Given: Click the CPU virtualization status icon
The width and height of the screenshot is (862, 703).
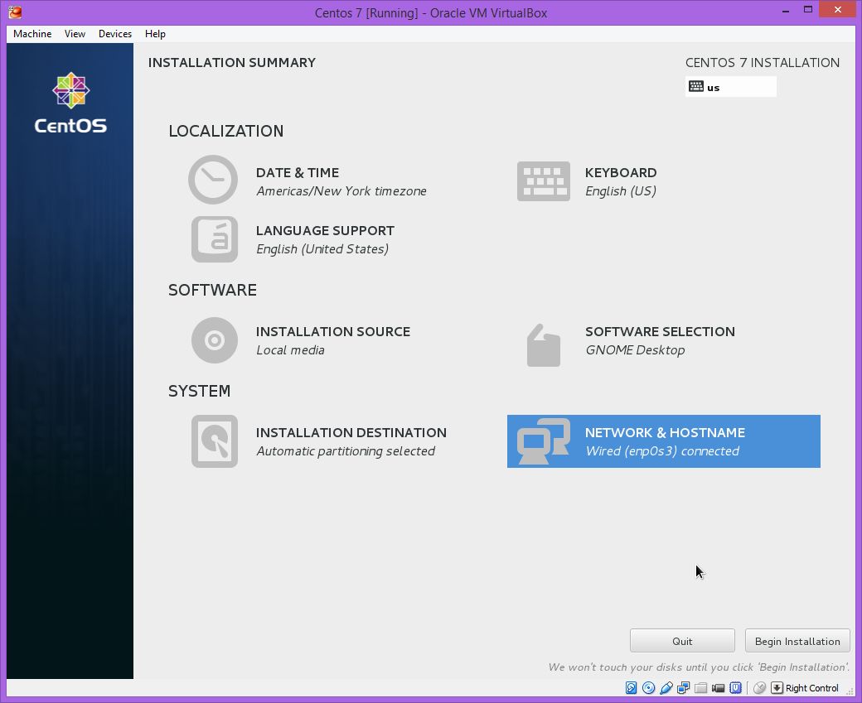Looking at the screenshot, I should click(735, 687).
